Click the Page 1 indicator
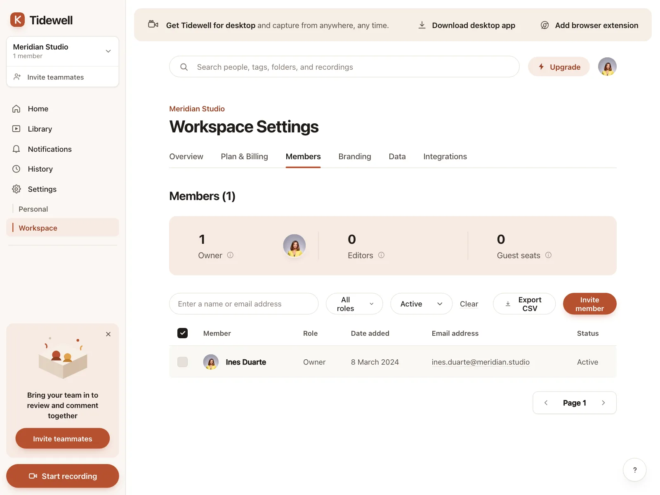This screenshot has height=495, width=660. tap(574, 403)
